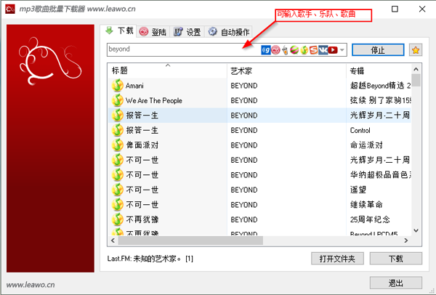Screen dimensions: 436x295
Task: Click the gold star favorites button
Action: tap(416, 50)
